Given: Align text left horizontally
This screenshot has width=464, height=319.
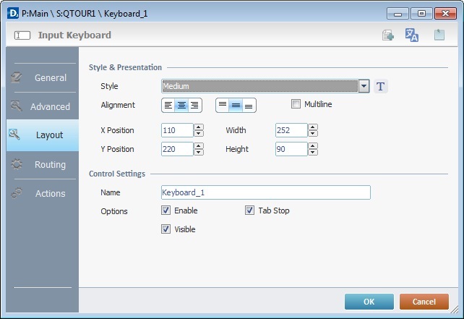Looking at the screenshot, I should [168, 105].
